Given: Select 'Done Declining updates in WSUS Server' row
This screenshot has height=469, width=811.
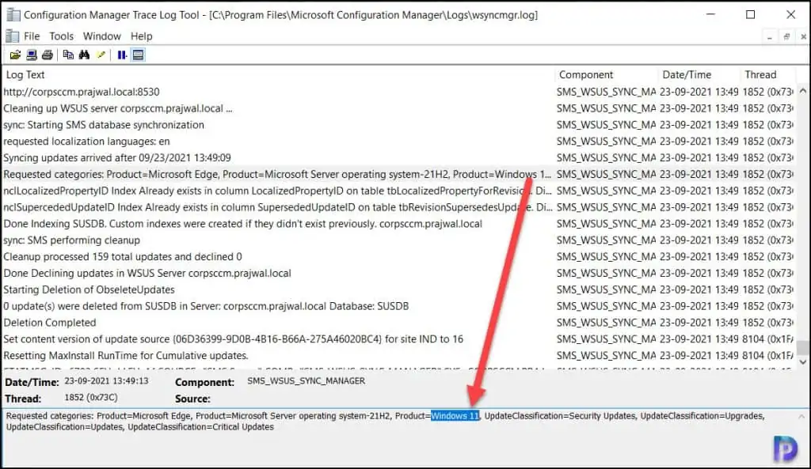Looking at the screenshot, I should 398,273.
